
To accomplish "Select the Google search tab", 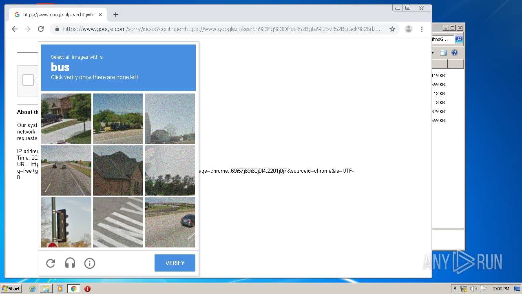I will click(58, 15).
